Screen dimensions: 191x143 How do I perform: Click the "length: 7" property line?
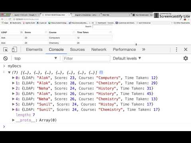(25, 115)
